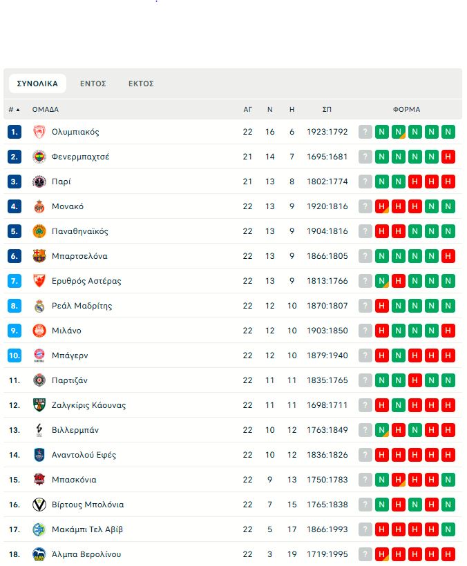Open the ΕΝΤΟΣ standings tab
Viewport: 467px width, 566px height.
93,84
